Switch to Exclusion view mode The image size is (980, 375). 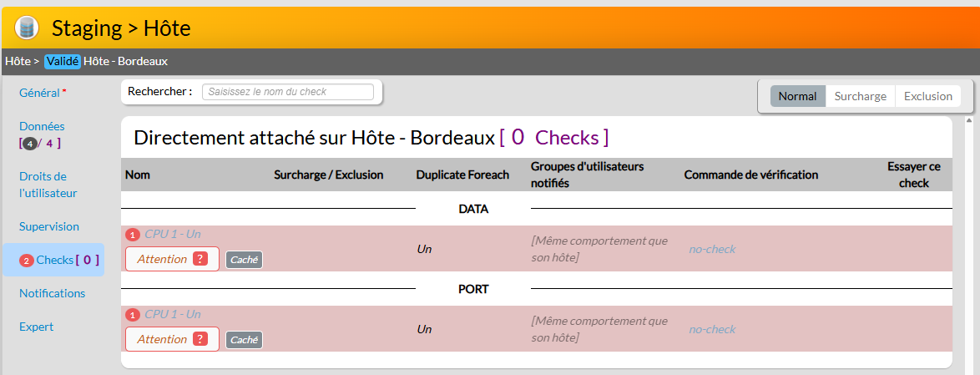[x=927, y=96]
